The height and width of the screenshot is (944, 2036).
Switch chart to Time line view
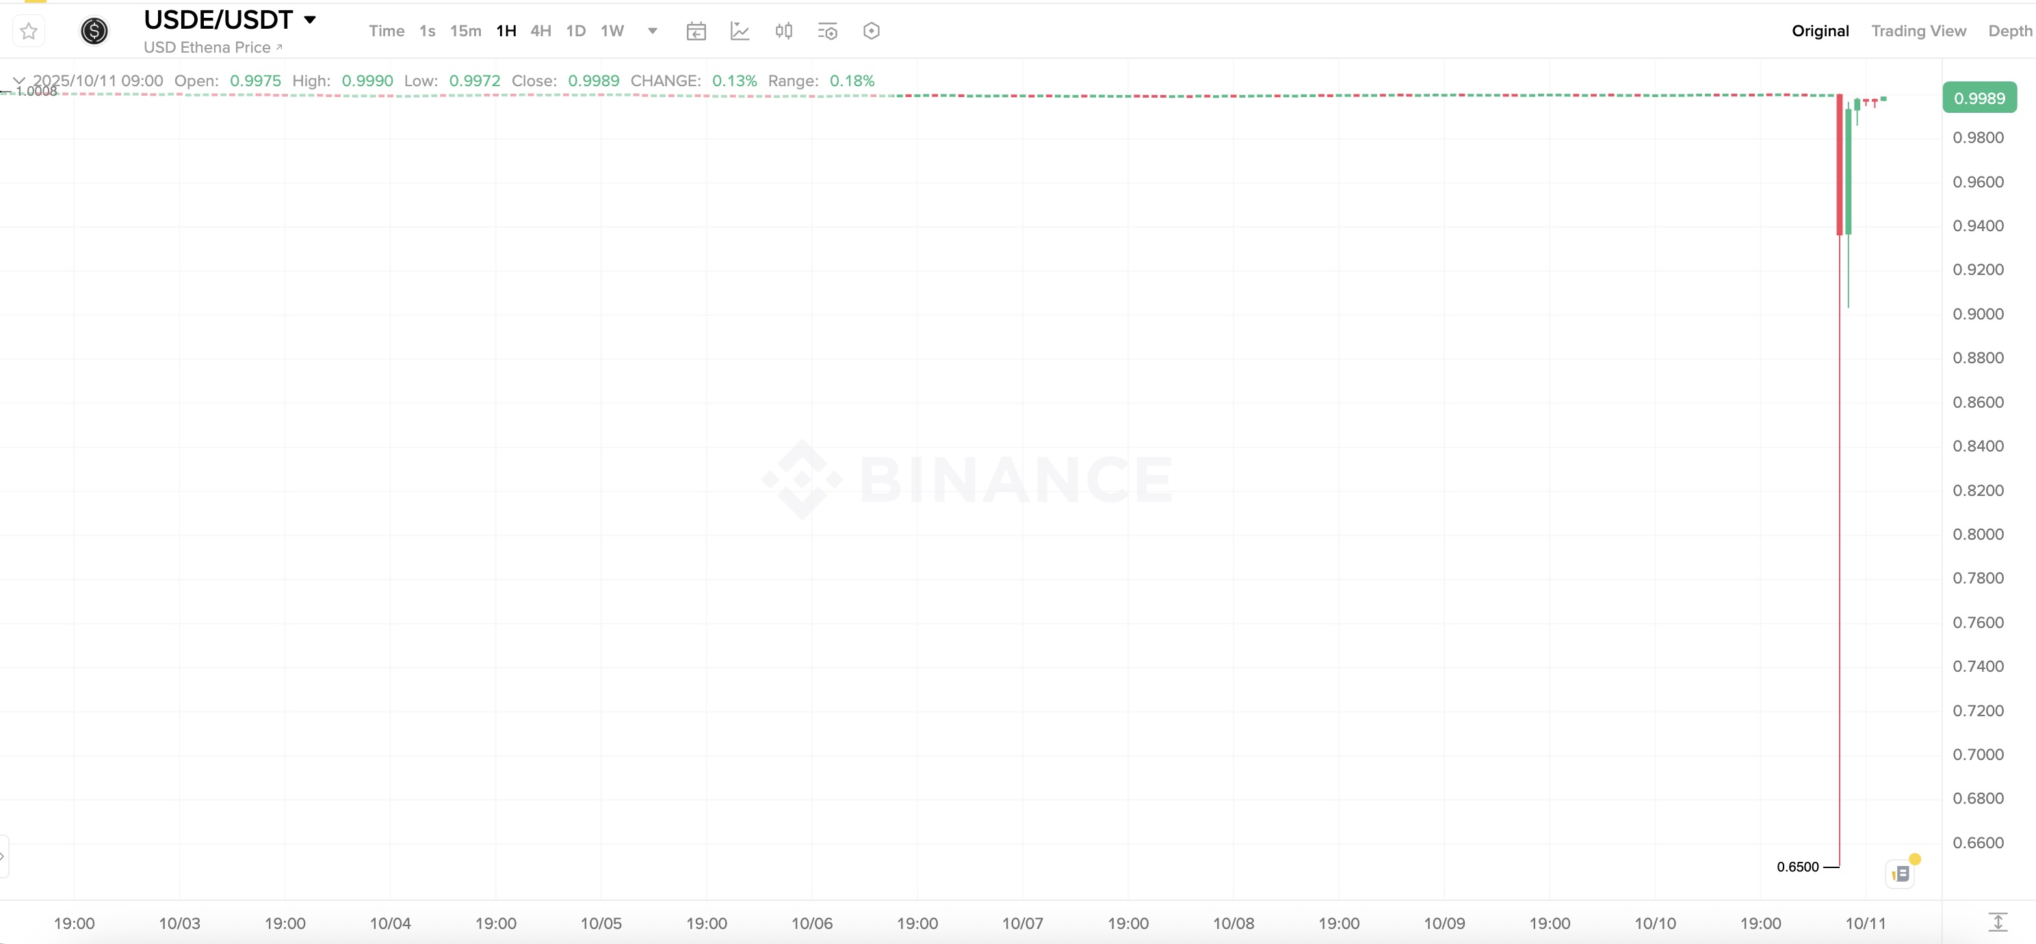pyautogui.click(x=386, y=31)
